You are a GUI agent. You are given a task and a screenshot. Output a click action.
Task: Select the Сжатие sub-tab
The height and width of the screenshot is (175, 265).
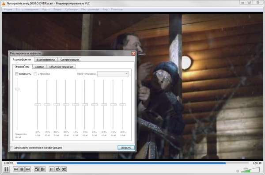pyautogui.click(x=39, y=67)
